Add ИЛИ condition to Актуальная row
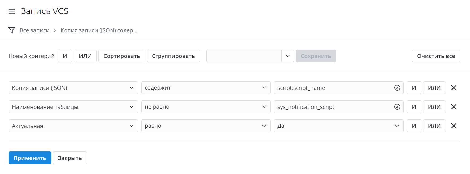Screen dimensions: 470x174 point(434,126)
